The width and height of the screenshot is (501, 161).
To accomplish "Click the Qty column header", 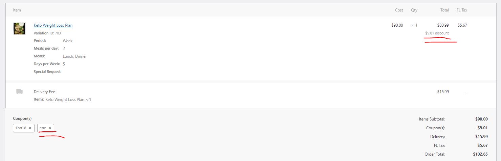I will tap(414, 10).
